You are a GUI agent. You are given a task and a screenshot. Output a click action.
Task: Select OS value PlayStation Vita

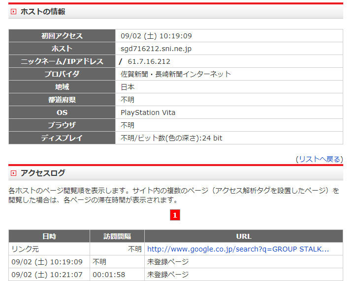click(148, 112)
